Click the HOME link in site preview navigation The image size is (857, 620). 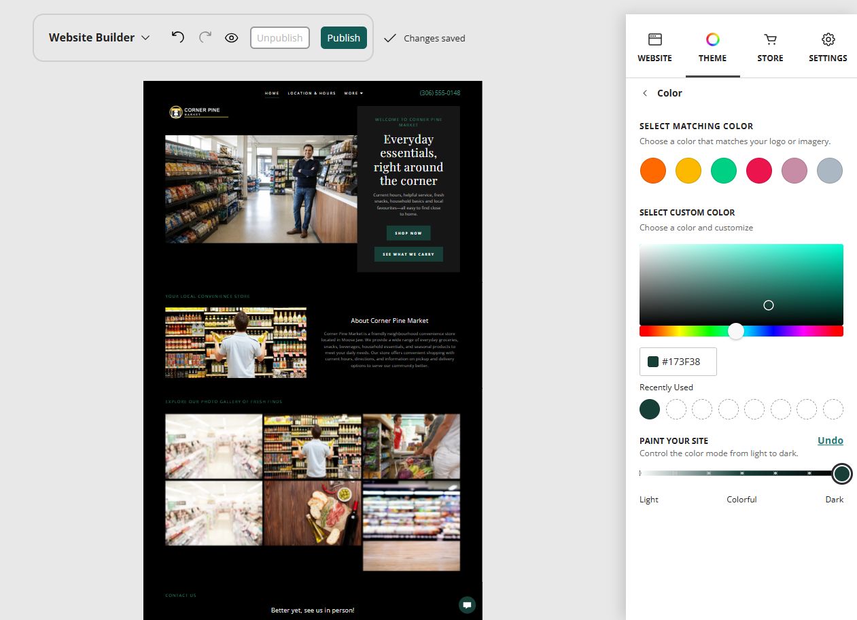tap(272, 93)
